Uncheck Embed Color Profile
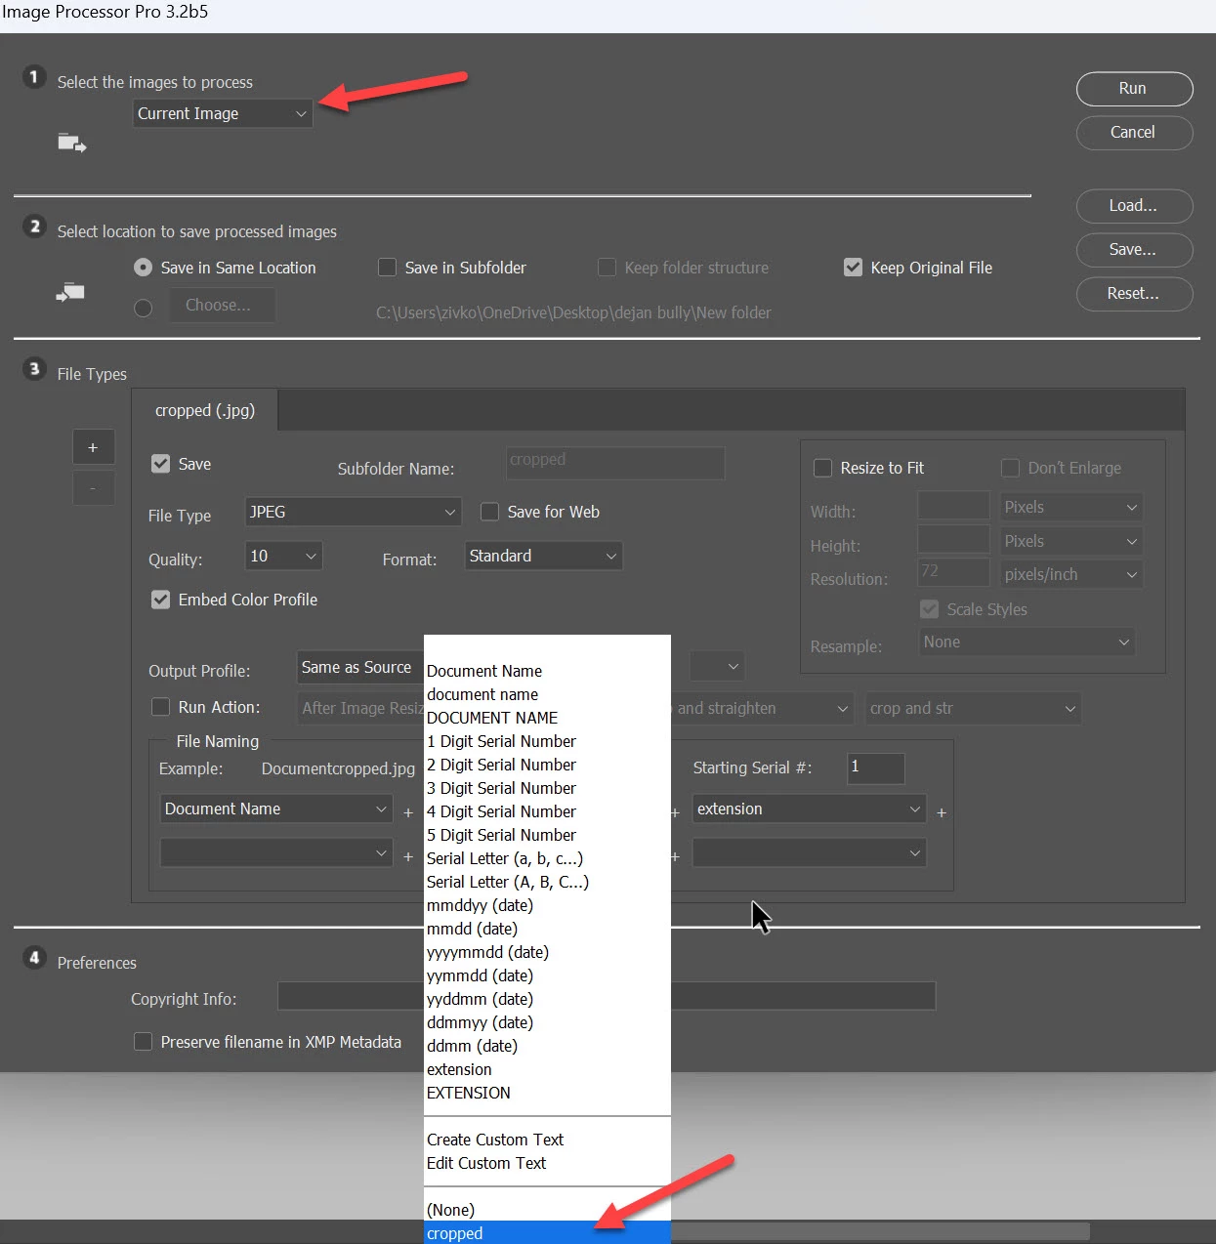1216x1244 pixels. [161, 600]
